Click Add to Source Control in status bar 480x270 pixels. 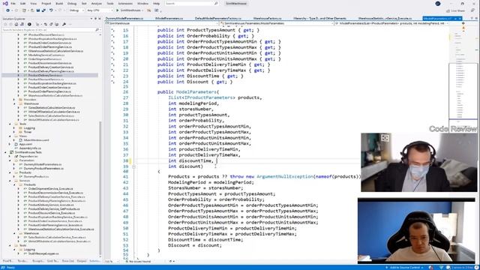[x=404, y=268]
